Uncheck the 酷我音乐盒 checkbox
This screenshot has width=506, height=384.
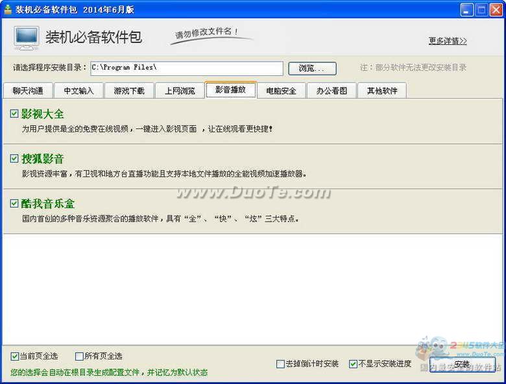(14, 203)
